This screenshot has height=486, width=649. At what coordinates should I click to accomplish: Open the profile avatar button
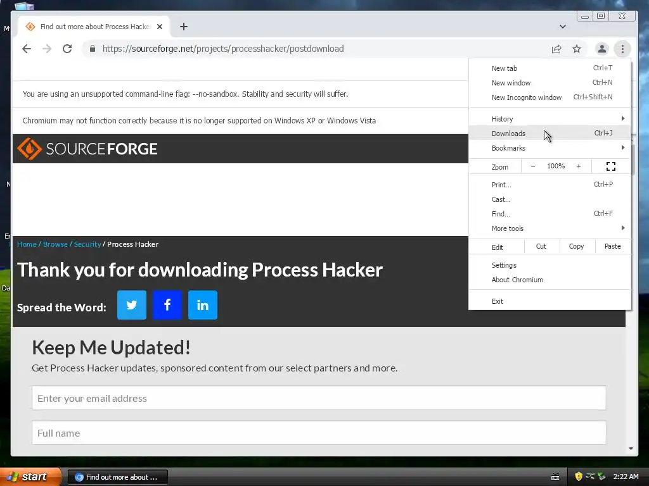coord(602,49)
